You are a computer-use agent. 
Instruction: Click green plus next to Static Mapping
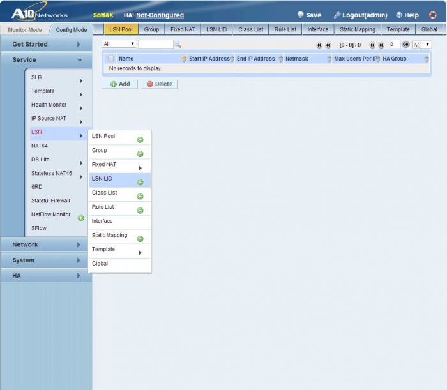click(140, 239)
